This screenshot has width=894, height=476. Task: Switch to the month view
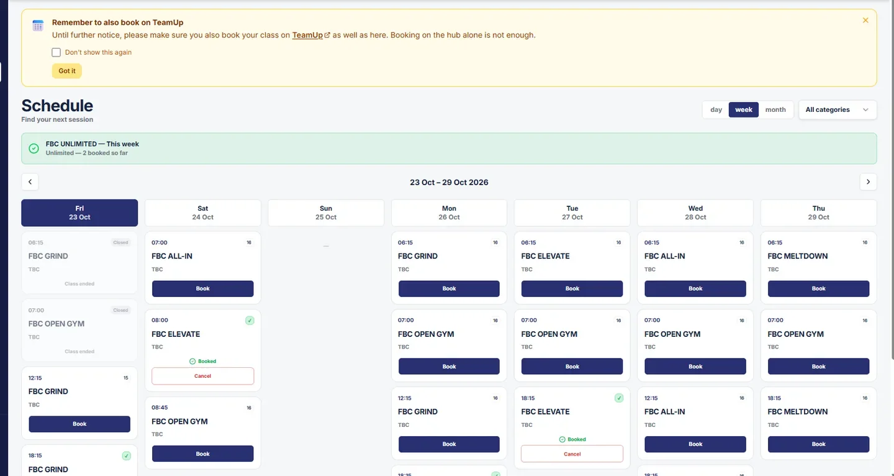[x=775, y=110]
